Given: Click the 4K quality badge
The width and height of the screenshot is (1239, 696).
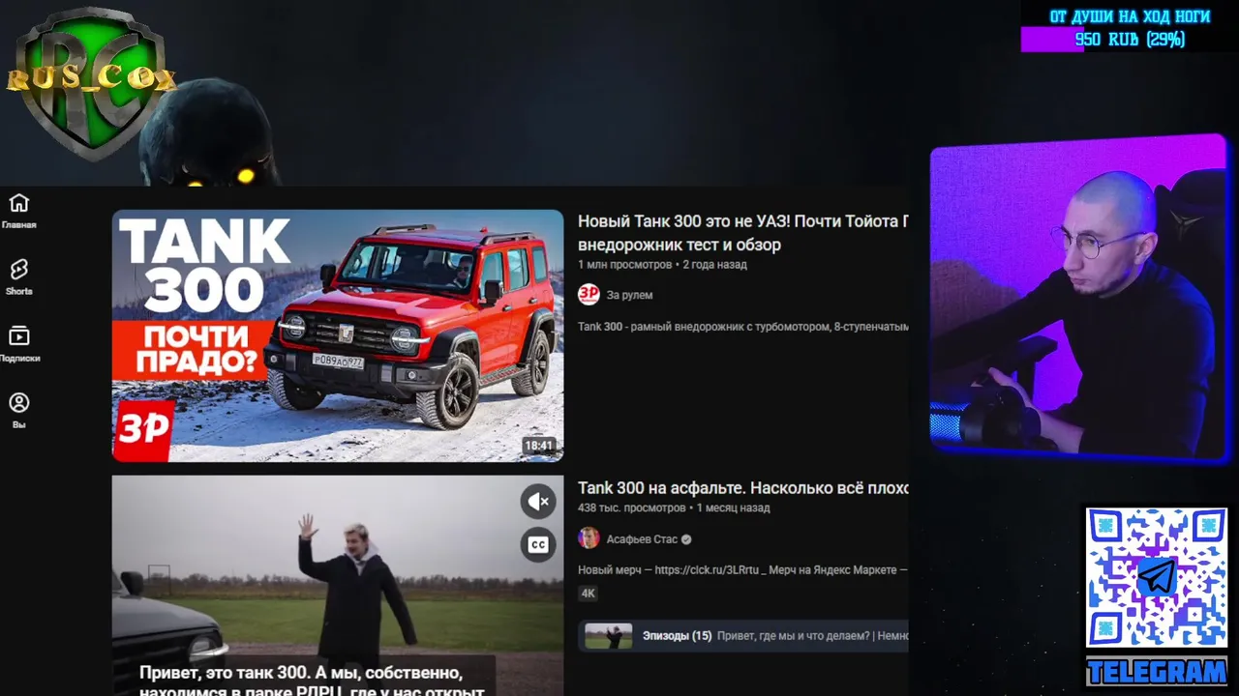Looking at the screenshot, I should [589, 594].
